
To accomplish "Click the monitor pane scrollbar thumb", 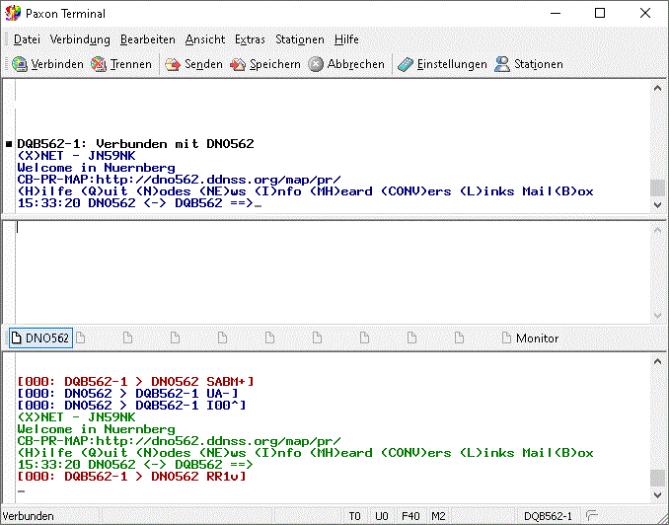I will 657,478.
